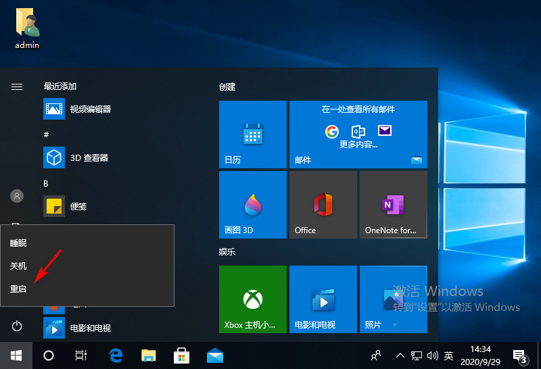This screenshot has width=541, height=369.
Task: Open Microsoft Edge from the taskbar
Action: 116,355
